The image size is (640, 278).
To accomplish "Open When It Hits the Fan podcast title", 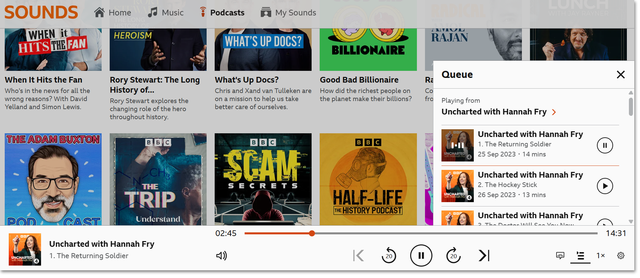I will pyautogui.click(x=43, y=80).
